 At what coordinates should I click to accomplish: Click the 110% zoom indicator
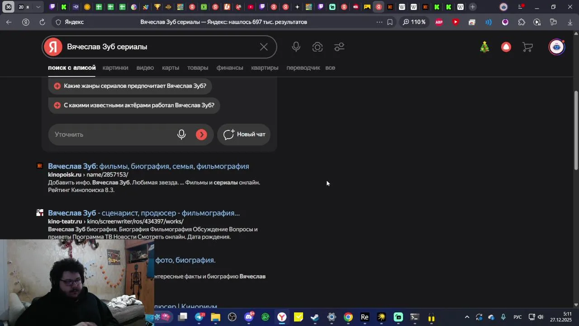pyautogui.click(x=414, y=22)
